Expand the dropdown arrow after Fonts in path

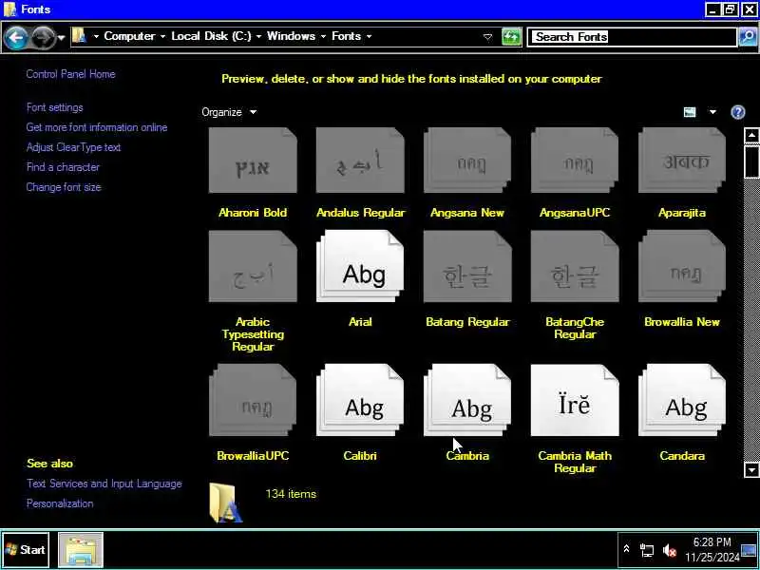tap(370, 36)
